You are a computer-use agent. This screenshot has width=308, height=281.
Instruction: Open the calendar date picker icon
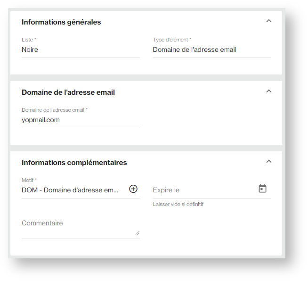pyautogui.click(x=262, y=189)
